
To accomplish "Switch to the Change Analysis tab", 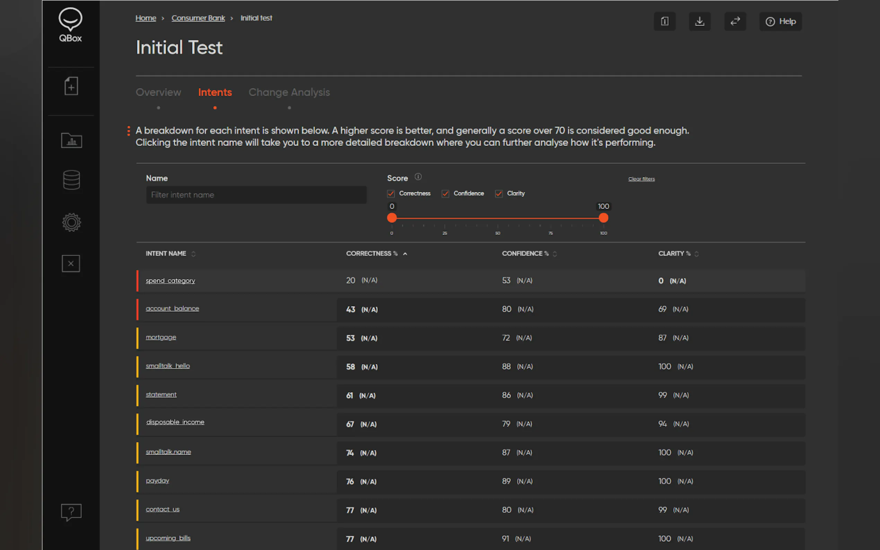I will [289, 92].
